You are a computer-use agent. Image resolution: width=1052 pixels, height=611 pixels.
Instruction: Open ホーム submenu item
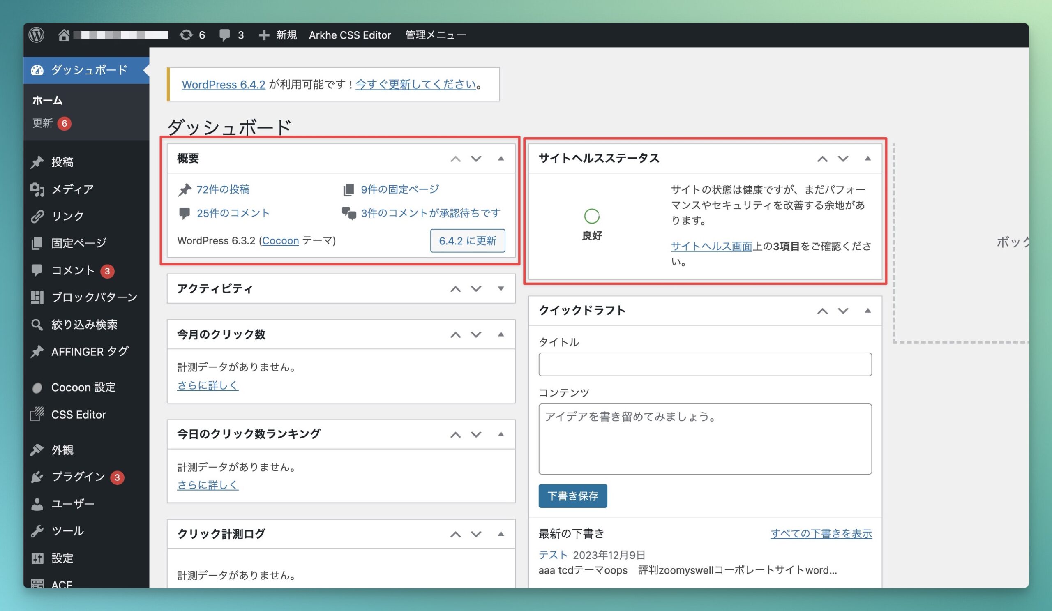[48, 100]
